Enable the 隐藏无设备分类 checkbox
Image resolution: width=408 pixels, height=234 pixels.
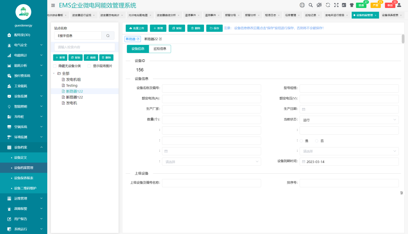55,66
